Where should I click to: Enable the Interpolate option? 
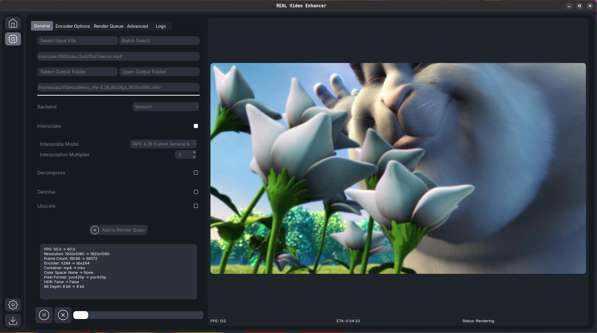(195, 126)
